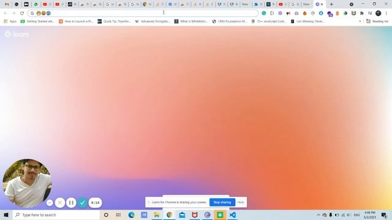Switch to the green WhatsApp tab
The image size is (392, 220).
[36, 4]
